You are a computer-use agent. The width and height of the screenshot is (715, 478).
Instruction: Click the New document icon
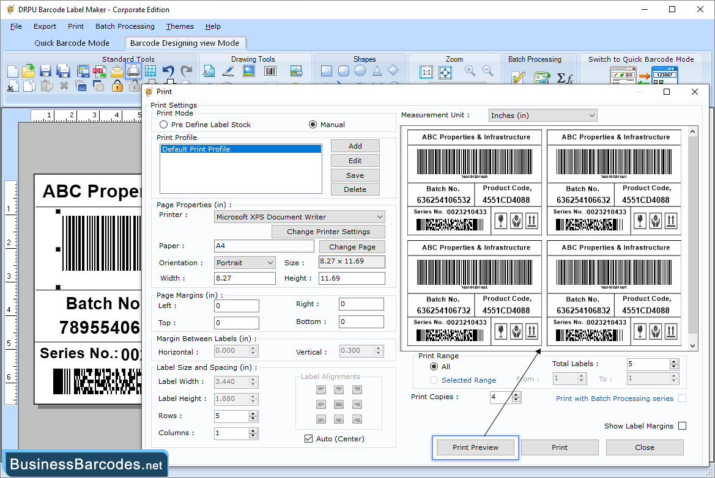tap(13, 72)
